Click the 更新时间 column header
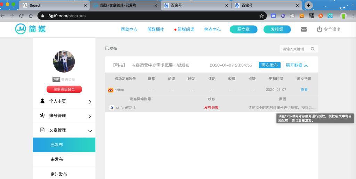The width and height of the screenshot is (356, 179). pos(276,79)
